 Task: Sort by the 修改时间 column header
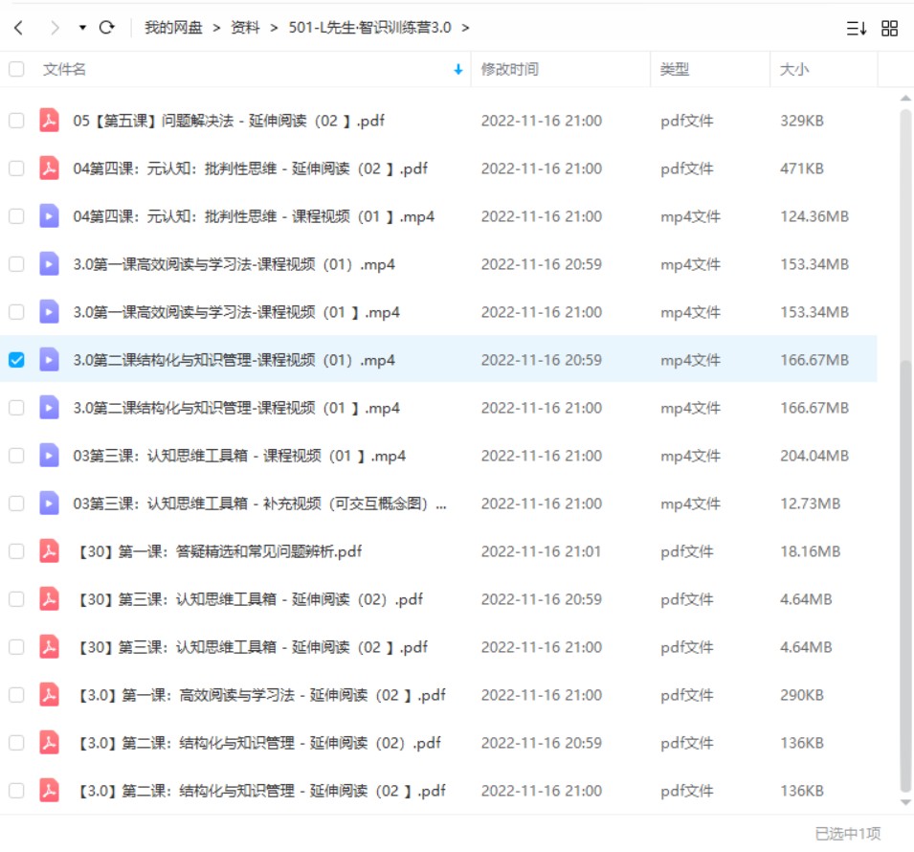509,69
